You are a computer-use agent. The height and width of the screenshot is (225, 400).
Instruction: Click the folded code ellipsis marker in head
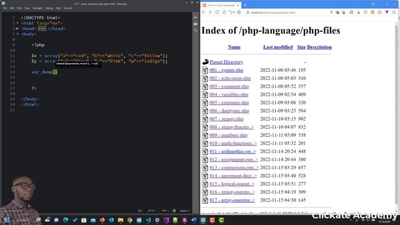(x=42, y=29)
